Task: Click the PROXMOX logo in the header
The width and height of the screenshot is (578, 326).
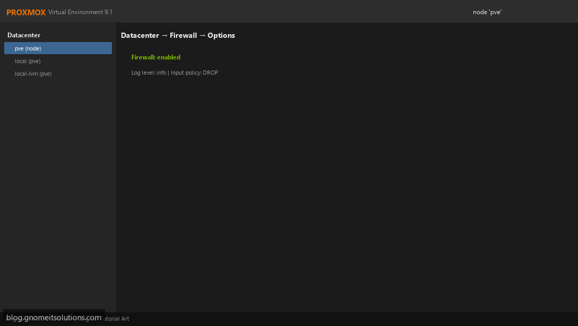Action: coord(26,12)
